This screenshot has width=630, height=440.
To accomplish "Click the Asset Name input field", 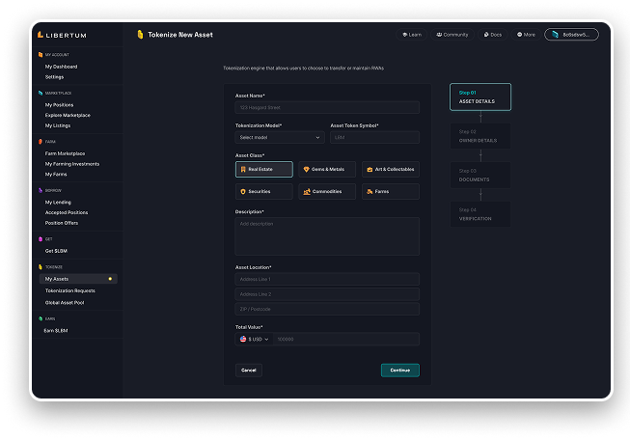I will coord(327,108).
